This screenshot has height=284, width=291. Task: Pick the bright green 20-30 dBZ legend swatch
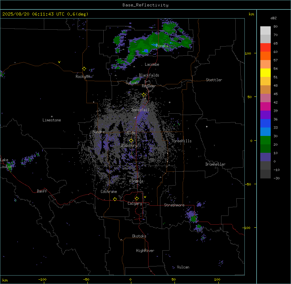point(265,140)
